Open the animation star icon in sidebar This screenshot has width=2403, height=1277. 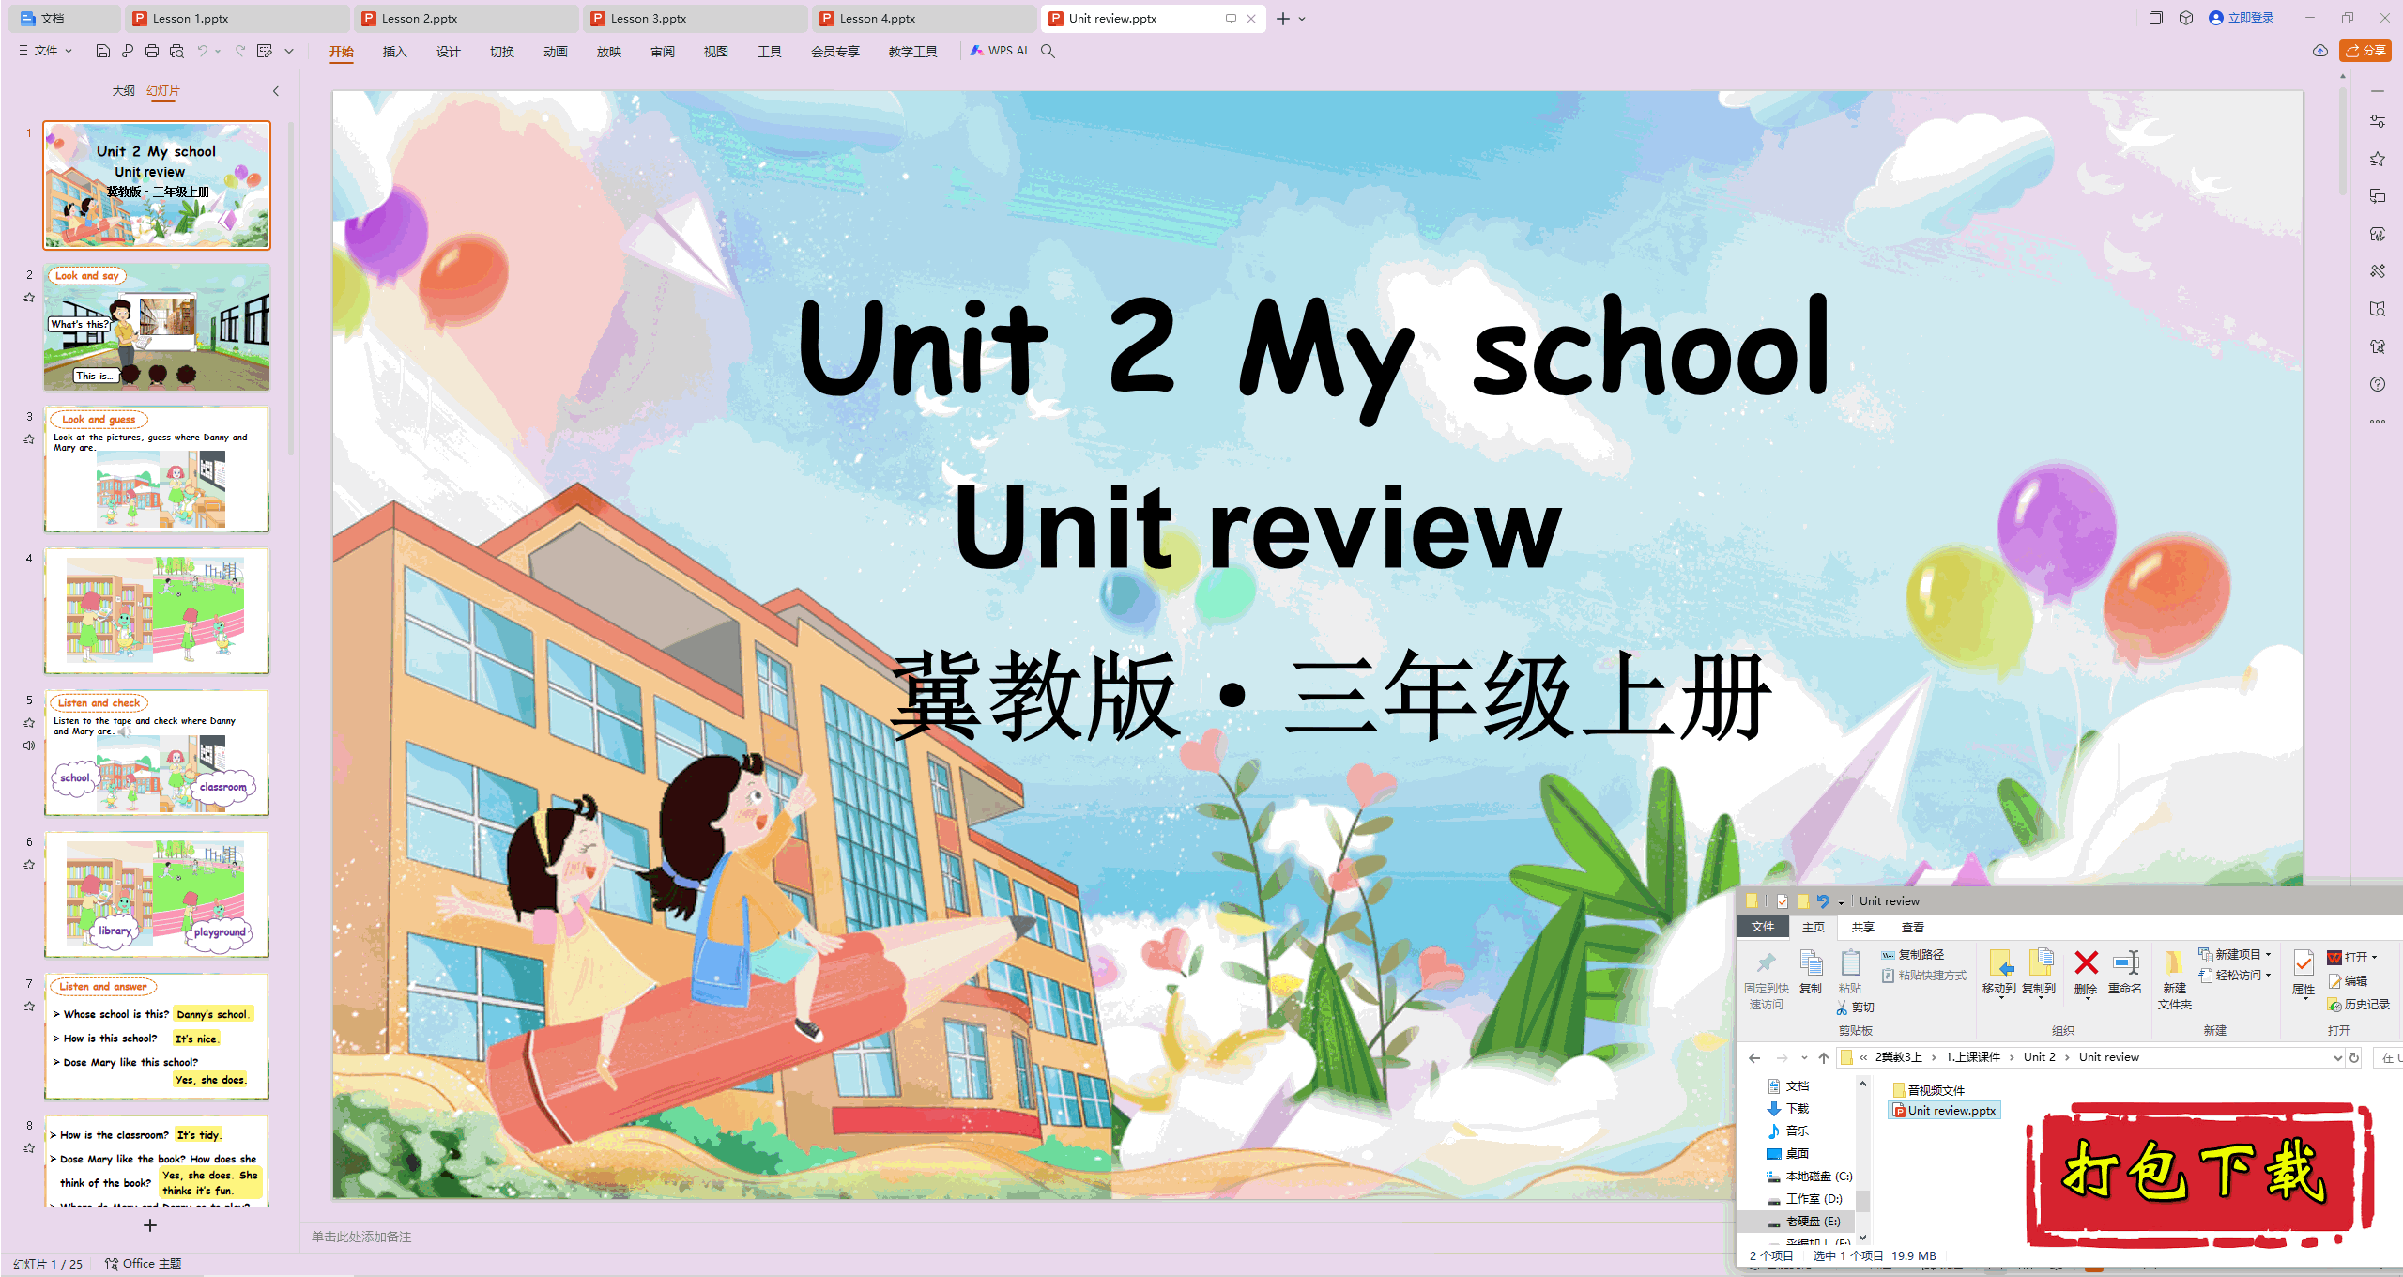point(2378,159)
